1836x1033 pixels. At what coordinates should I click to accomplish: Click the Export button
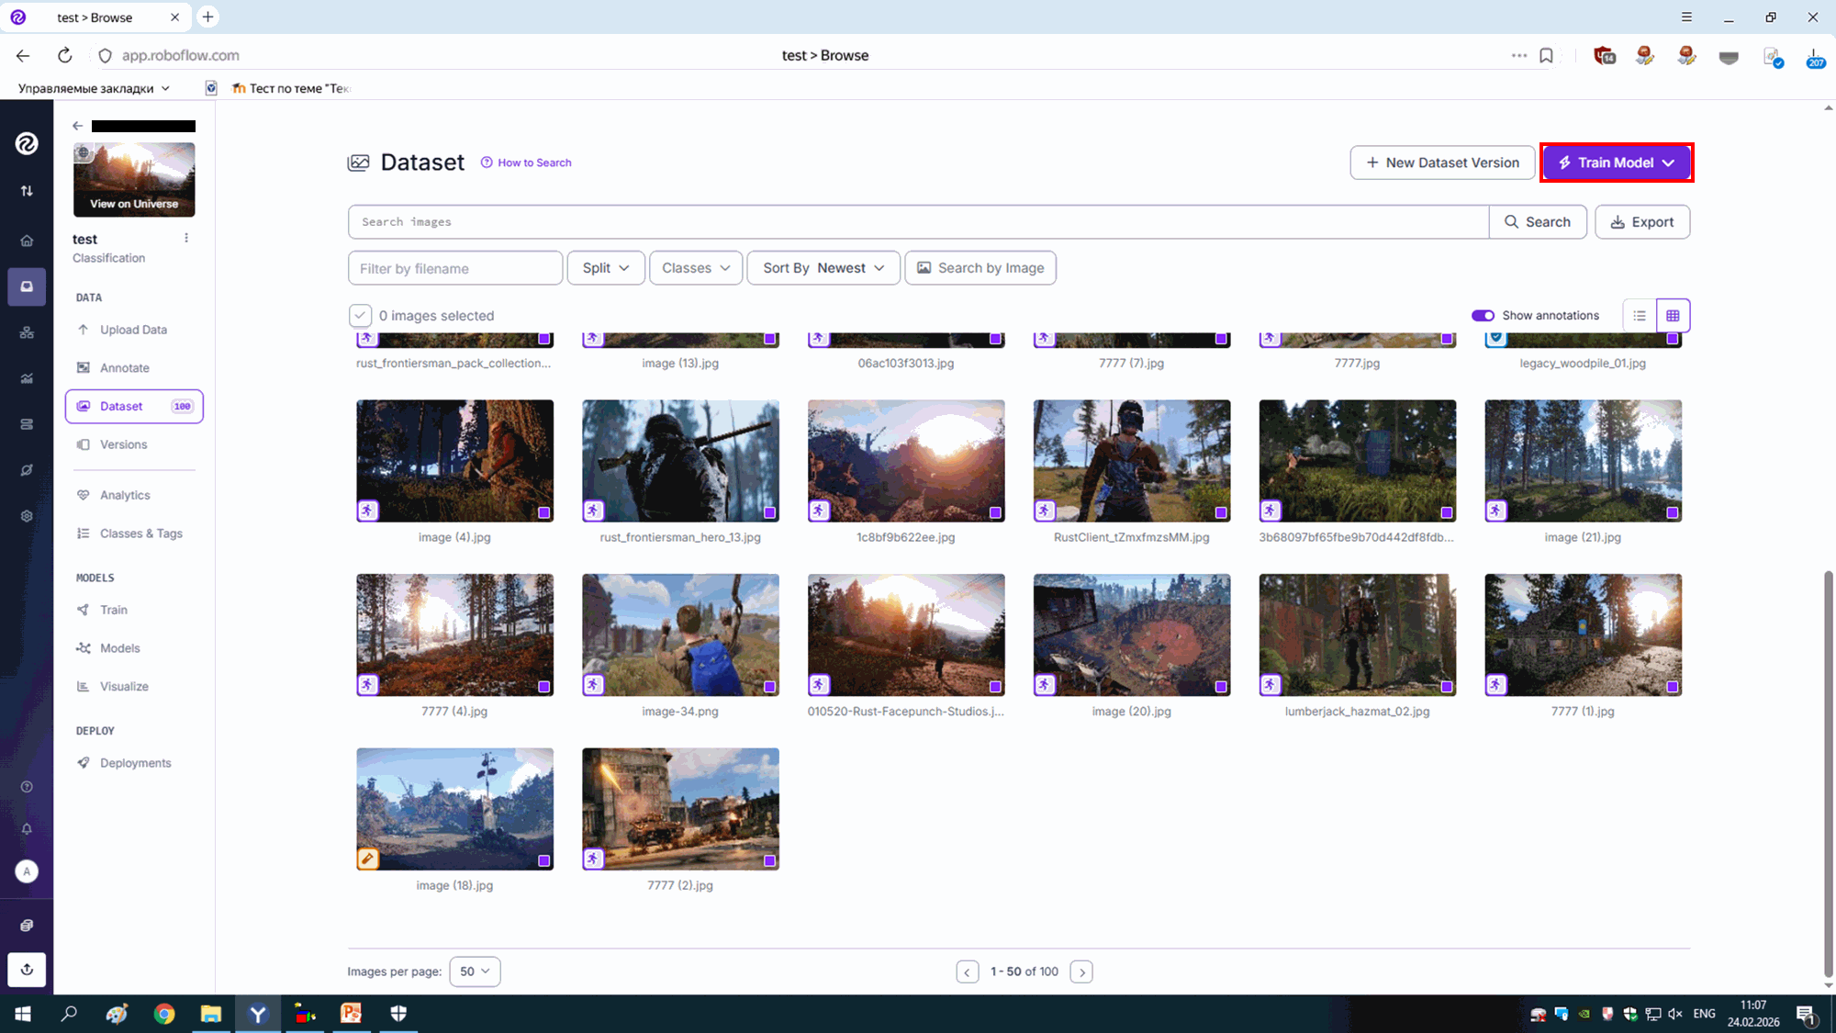click(x=1642, y=222)
